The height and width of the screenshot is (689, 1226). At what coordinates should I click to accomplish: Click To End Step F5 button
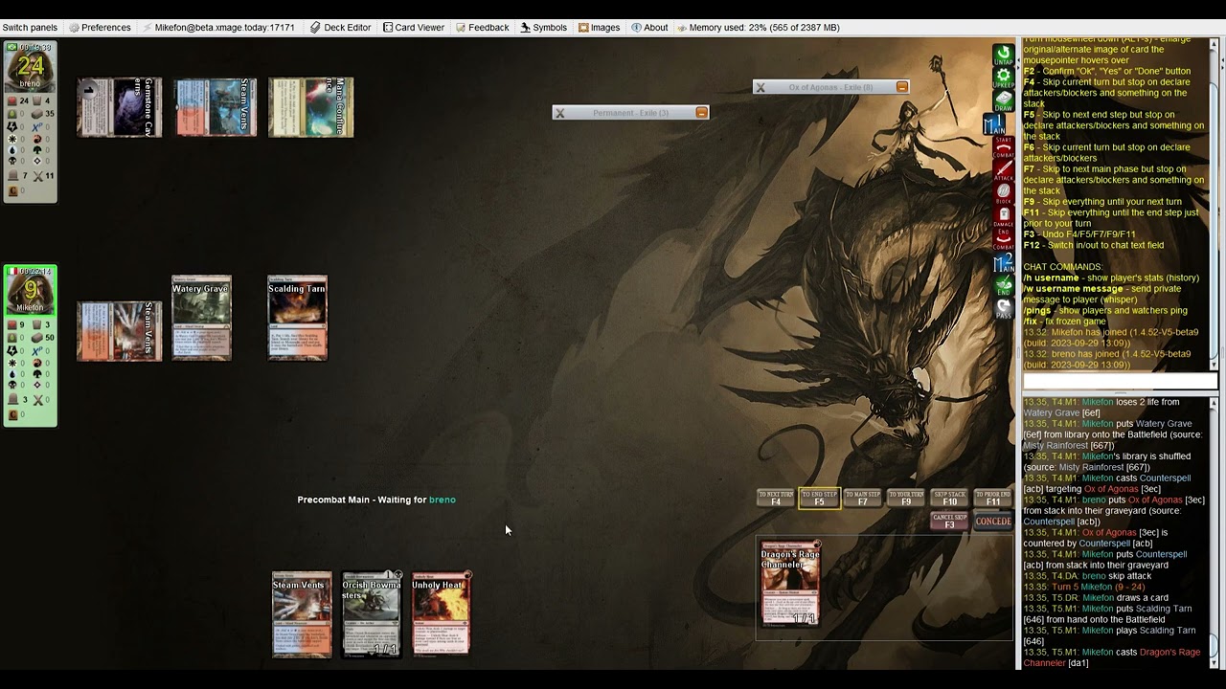819,499
